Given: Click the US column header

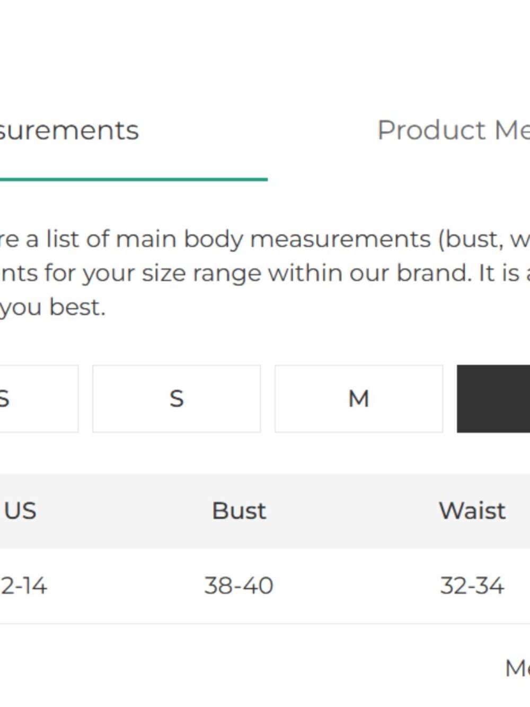Looking at the screenshot, I should (20, 511).
